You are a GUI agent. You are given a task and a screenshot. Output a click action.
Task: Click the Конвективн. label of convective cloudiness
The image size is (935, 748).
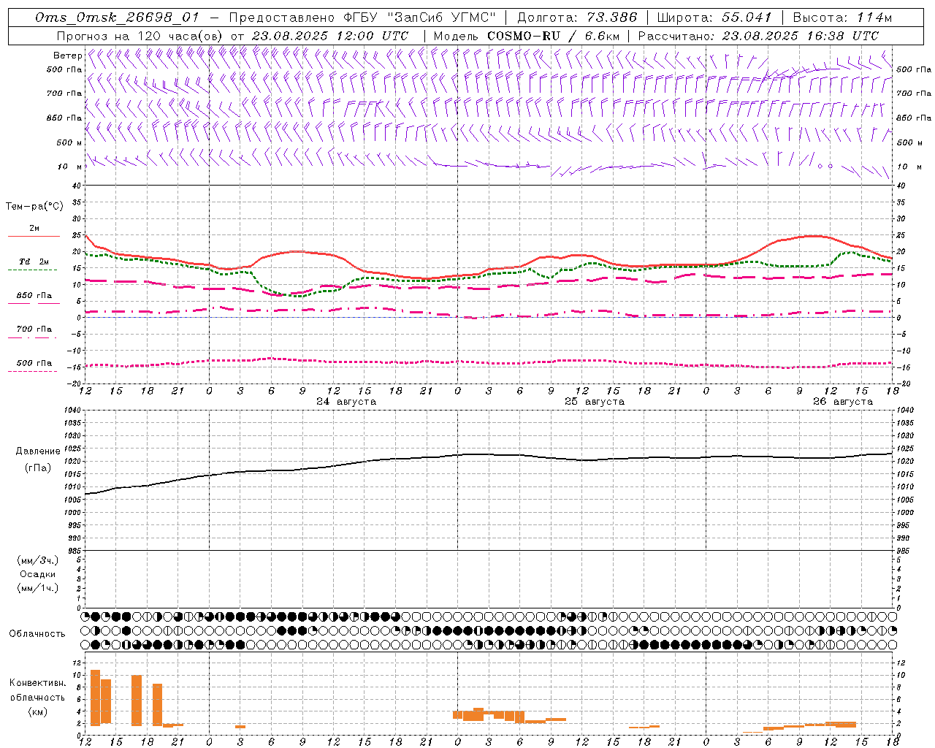(x=38, y=683)
